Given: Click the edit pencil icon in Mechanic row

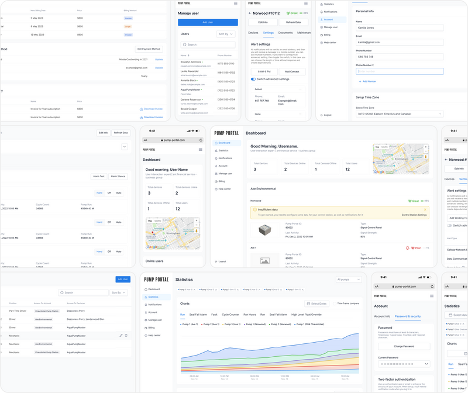Looking at the screenshot, I should point(121,336).
